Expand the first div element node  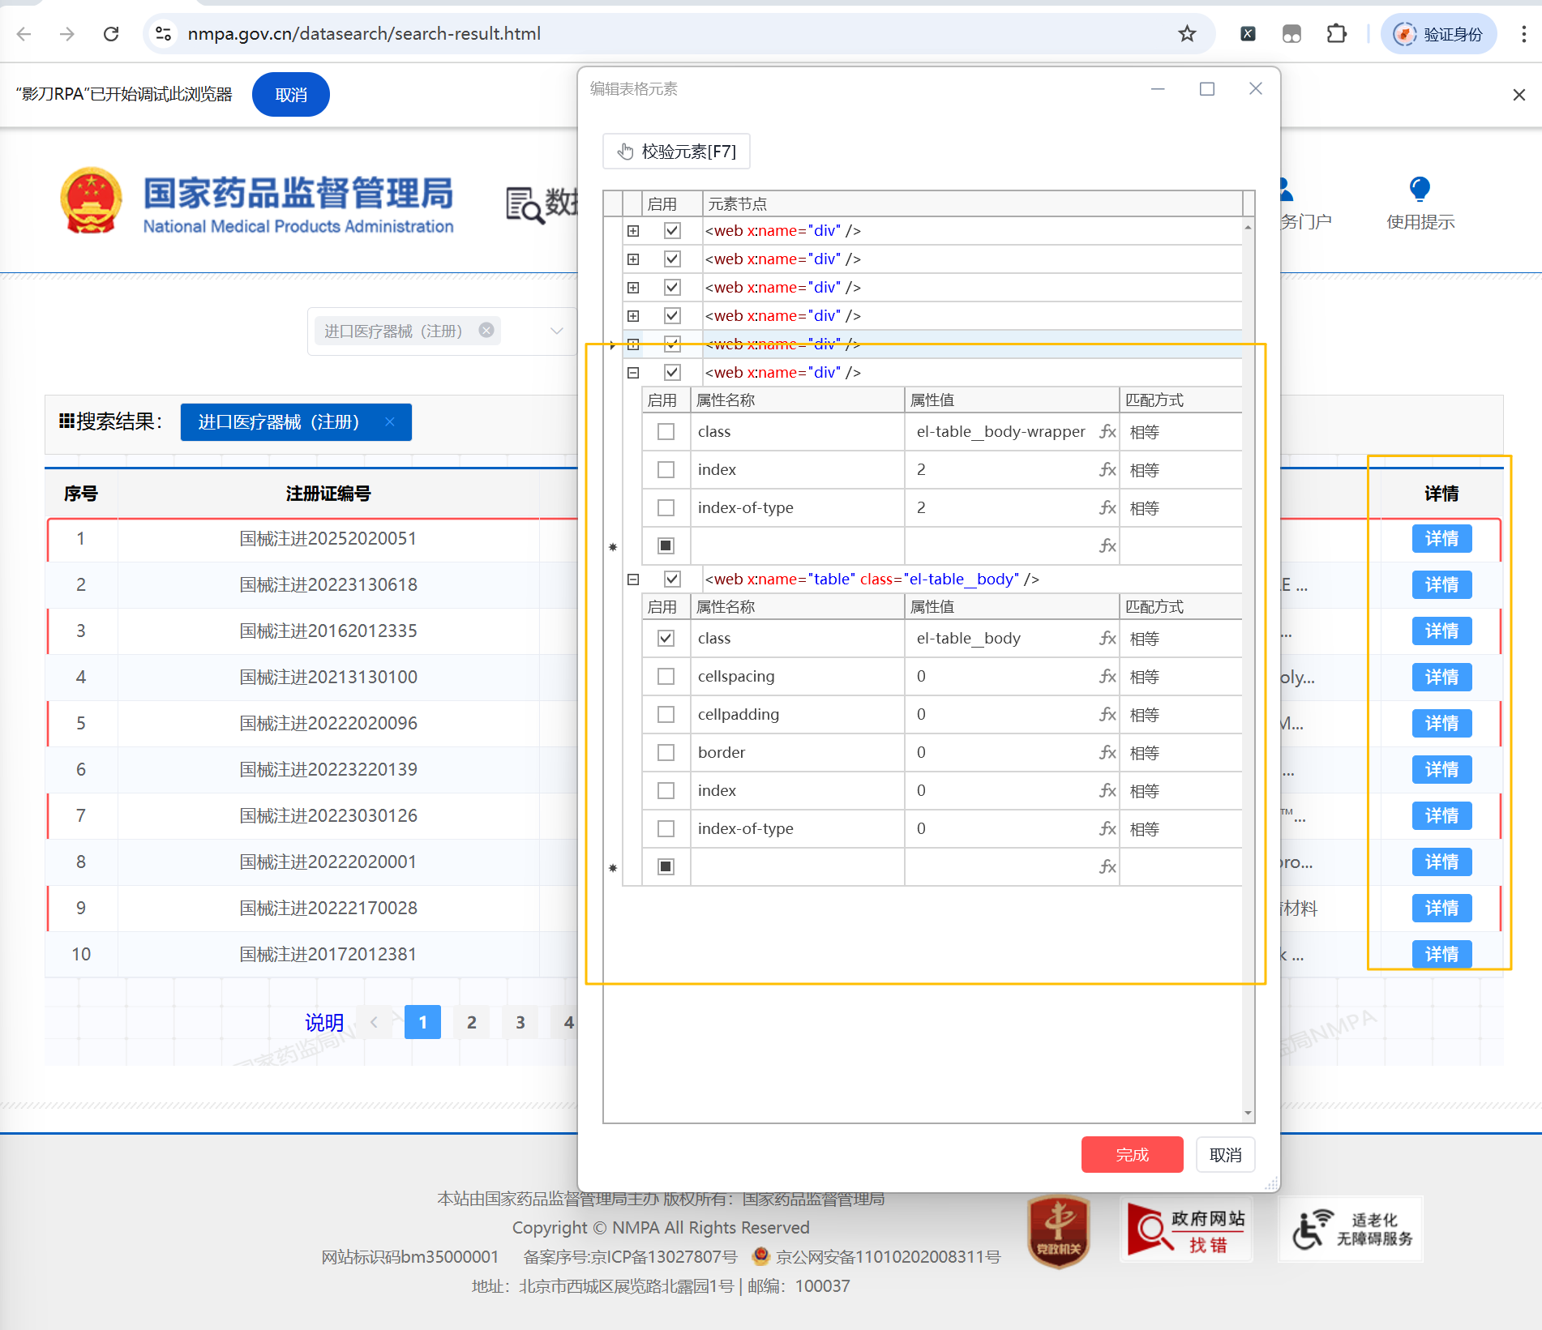click(633, 231)
